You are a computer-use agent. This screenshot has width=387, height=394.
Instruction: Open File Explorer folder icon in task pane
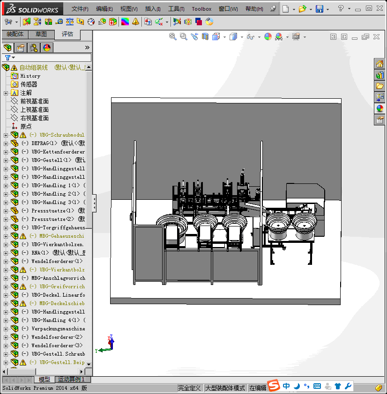click(x=380, y=86)
